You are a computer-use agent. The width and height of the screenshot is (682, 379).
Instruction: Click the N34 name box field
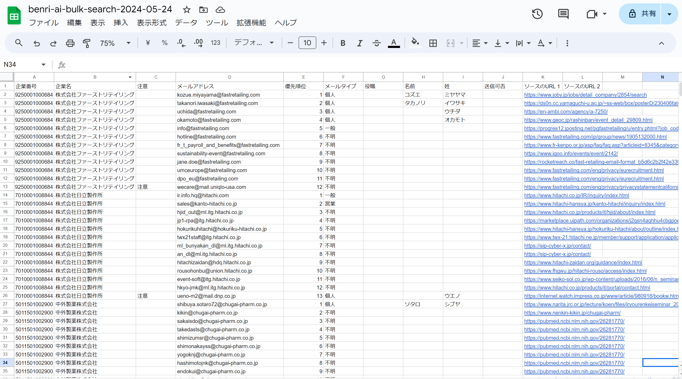tap(21, 64)
